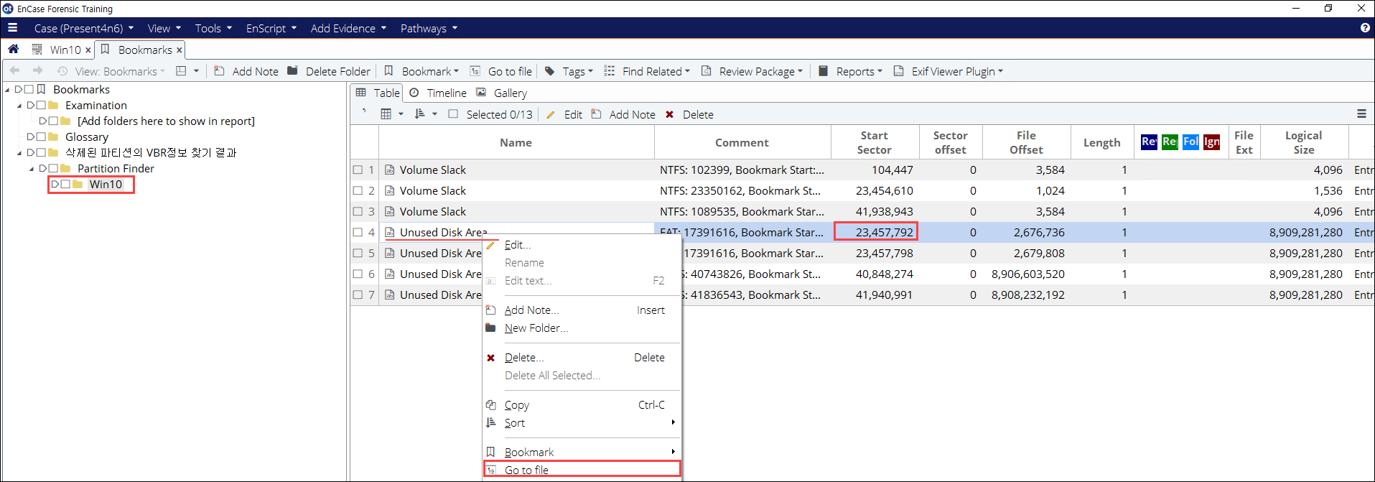Open the table options hamburger icon
The width and height of the screenshot is (1375, 482).
pyautogui.click(x=1361, y=113)
